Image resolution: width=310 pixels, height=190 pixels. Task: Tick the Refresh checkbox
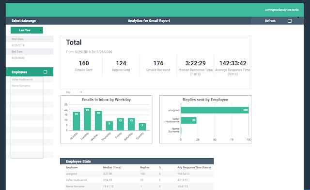pyautogui.click(x=290, y=21)
